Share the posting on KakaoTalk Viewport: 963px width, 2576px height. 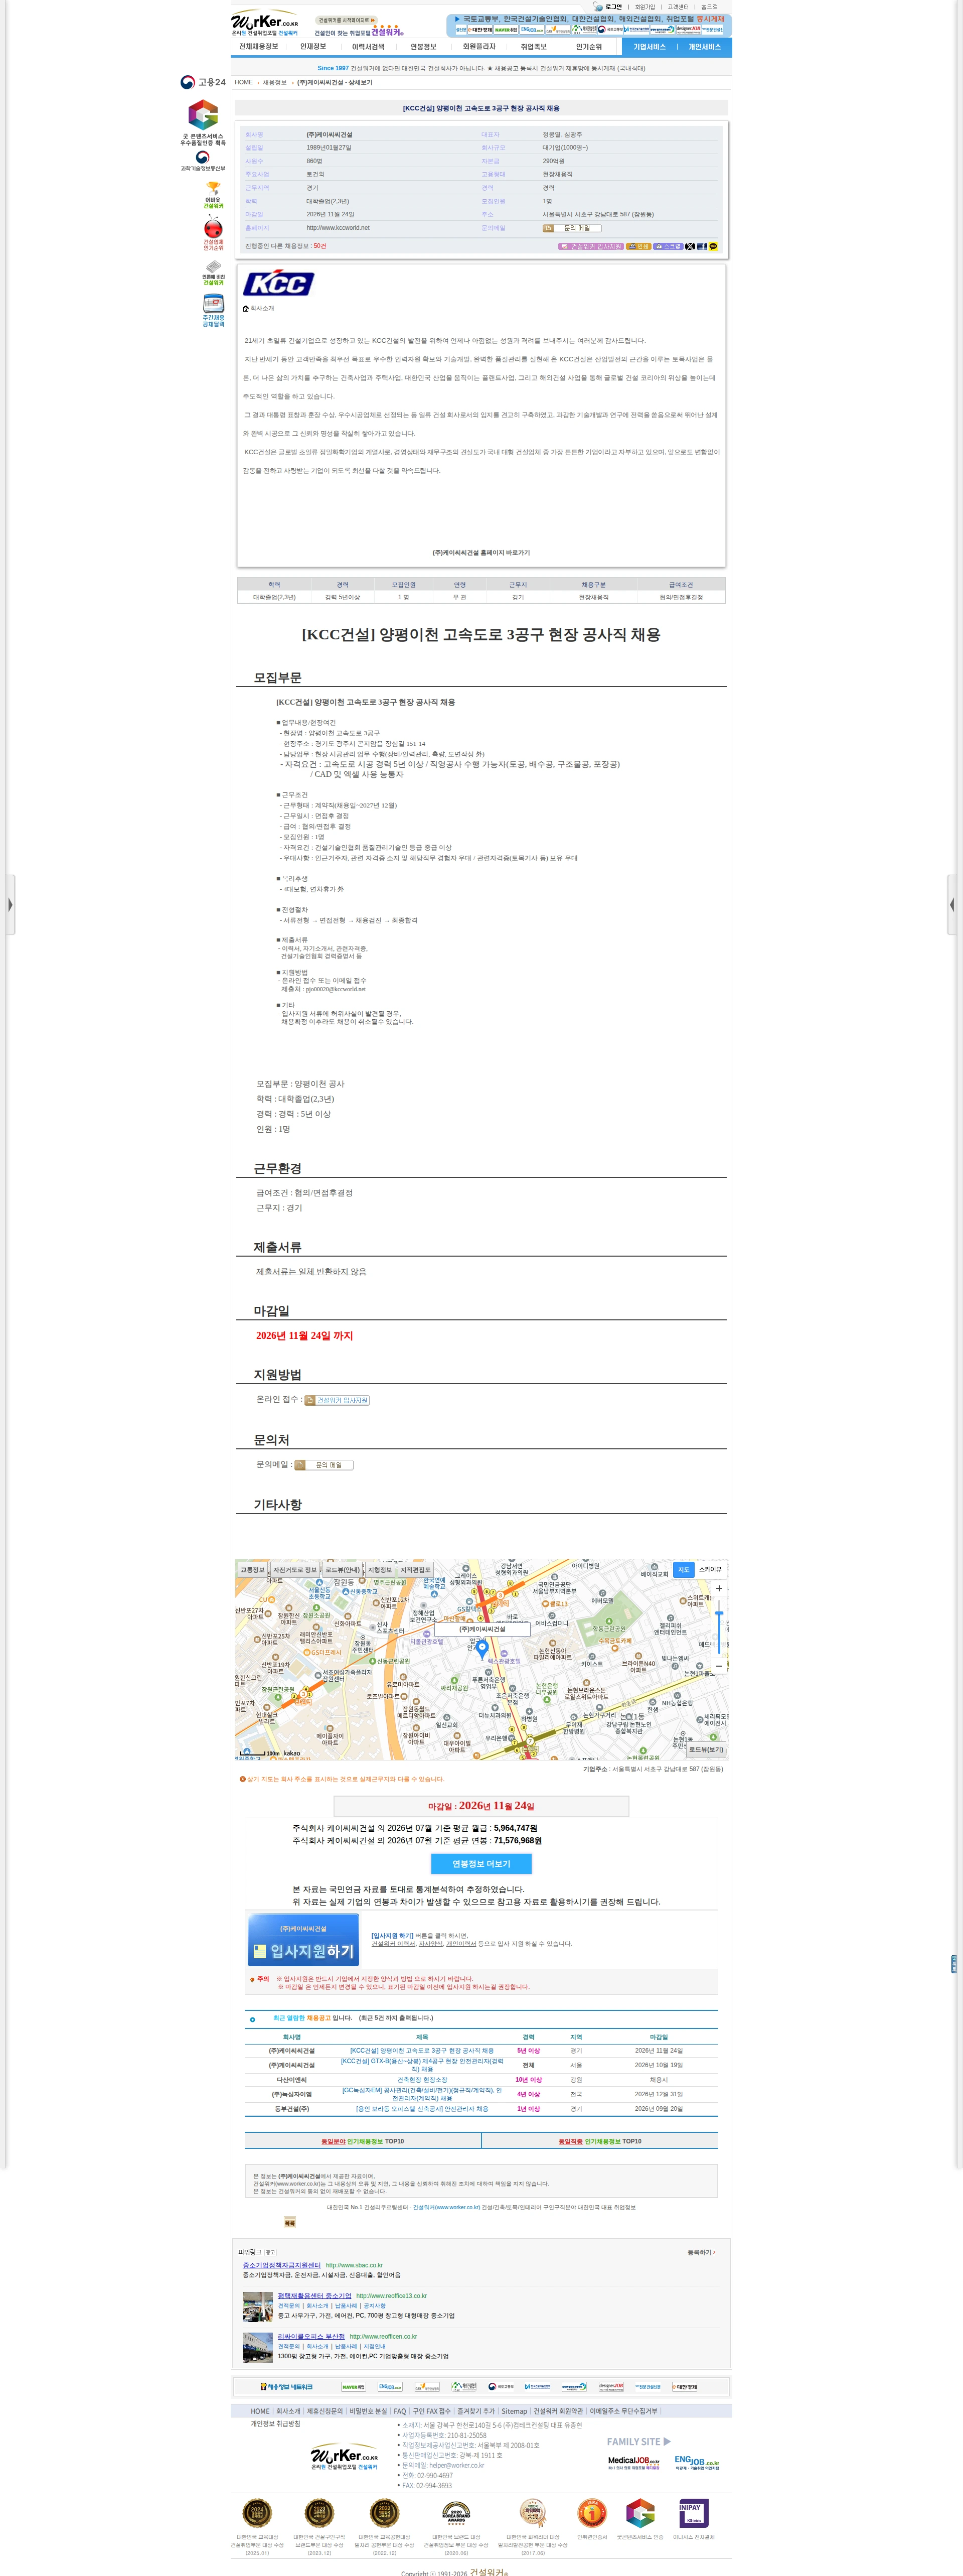pos(713,246)
